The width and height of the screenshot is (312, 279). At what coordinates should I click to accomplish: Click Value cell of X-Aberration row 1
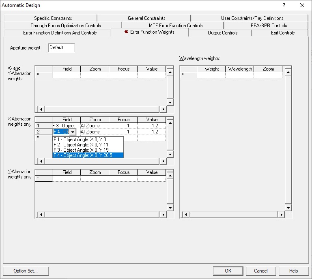click(x=152, y=126)
